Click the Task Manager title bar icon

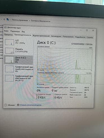tap(5, 27)
